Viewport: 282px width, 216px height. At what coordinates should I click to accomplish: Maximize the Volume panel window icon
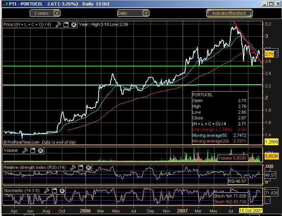(32, 151)
